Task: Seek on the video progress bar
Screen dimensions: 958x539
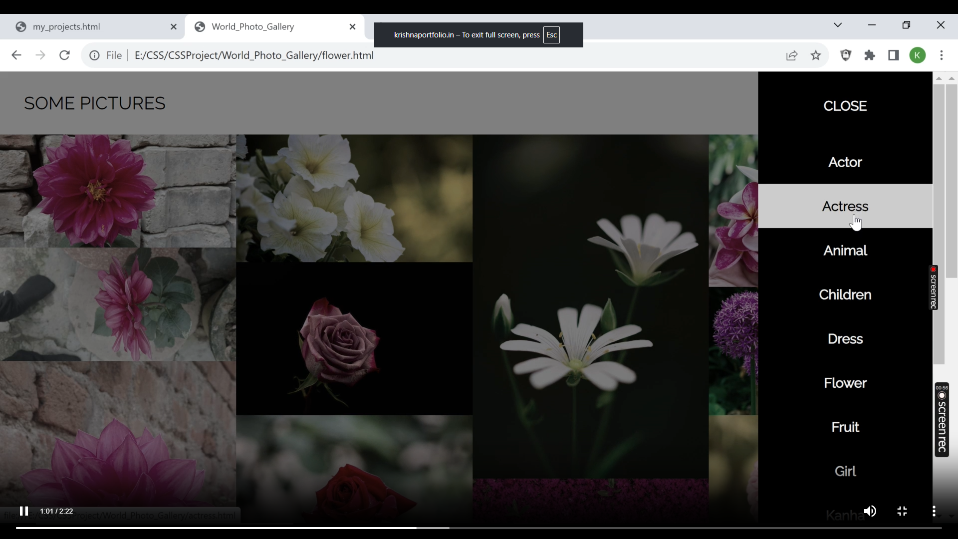Action: click(x=479, y=528)
